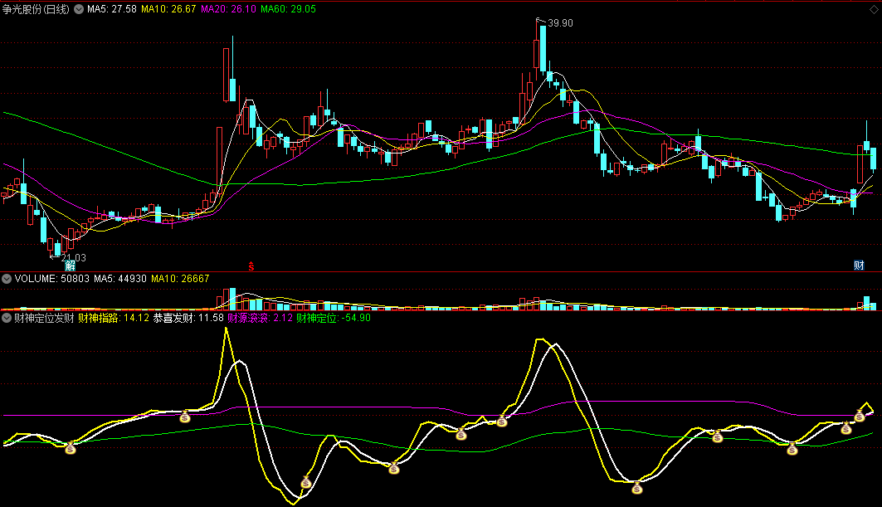The width and height of the screenshot is (882, 507).
Task: Click the 39.90 high price label
Action: pyautogui.click(x=560, y=23)
